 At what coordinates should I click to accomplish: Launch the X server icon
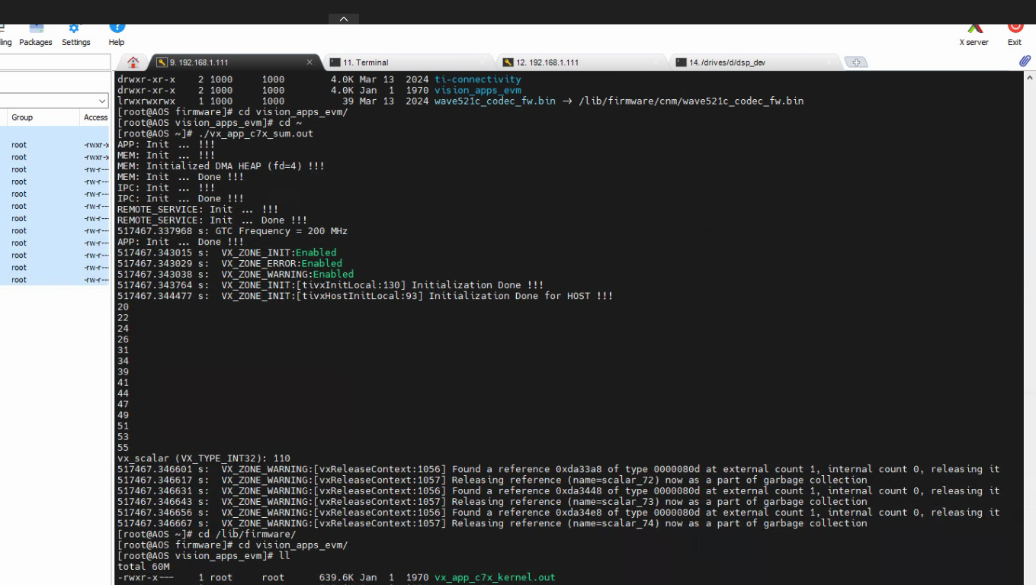(973, 35)
